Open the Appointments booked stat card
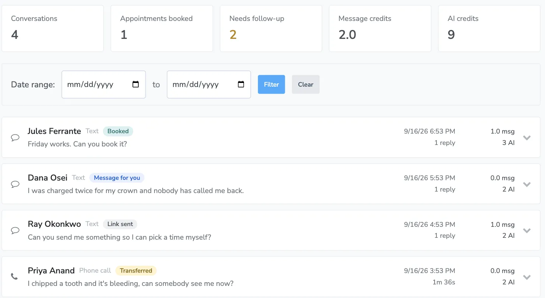The width and height of the screenshot is (545, 298). coord(162,28)
